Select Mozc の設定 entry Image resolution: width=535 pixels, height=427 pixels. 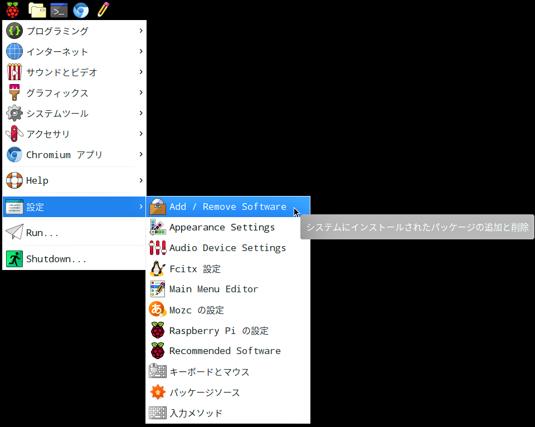pos(228,310)
